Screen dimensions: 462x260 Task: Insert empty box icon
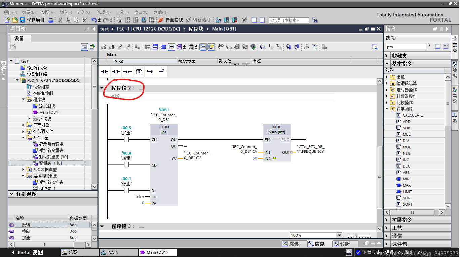[139, 72]
